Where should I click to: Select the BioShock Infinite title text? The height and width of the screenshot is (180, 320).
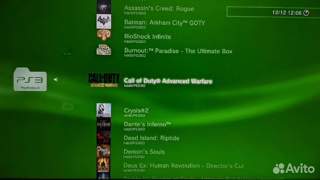click(x=148, y=36)
